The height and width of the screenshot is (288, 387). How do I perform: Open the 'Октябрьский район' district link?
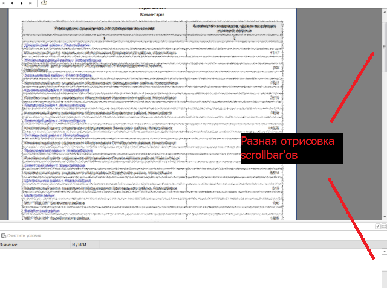(56, 135)
